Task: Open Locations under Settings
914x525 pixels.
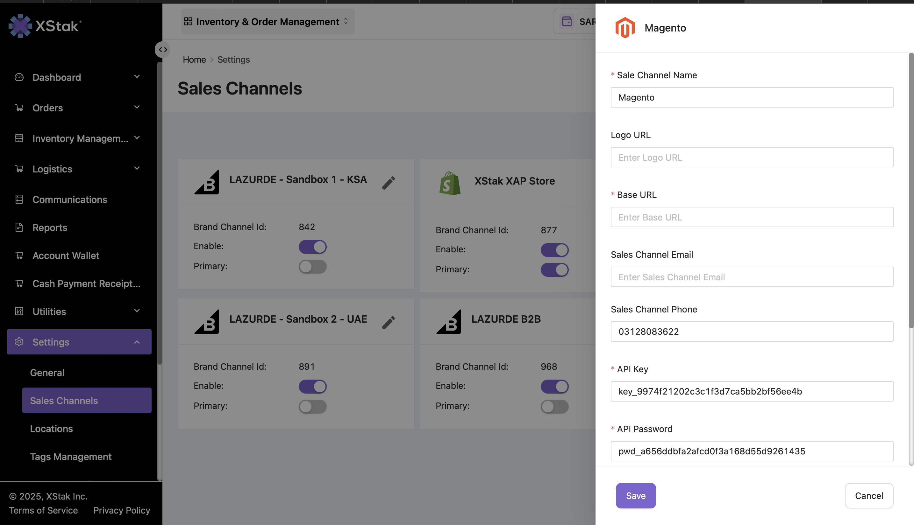Action: coord(51,428)
